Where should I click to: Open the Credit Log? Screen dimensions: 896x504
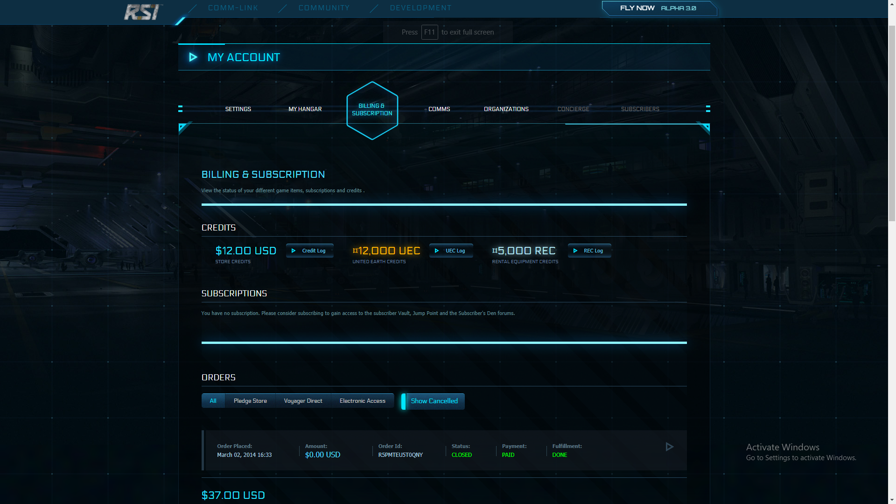coord(309,251)
